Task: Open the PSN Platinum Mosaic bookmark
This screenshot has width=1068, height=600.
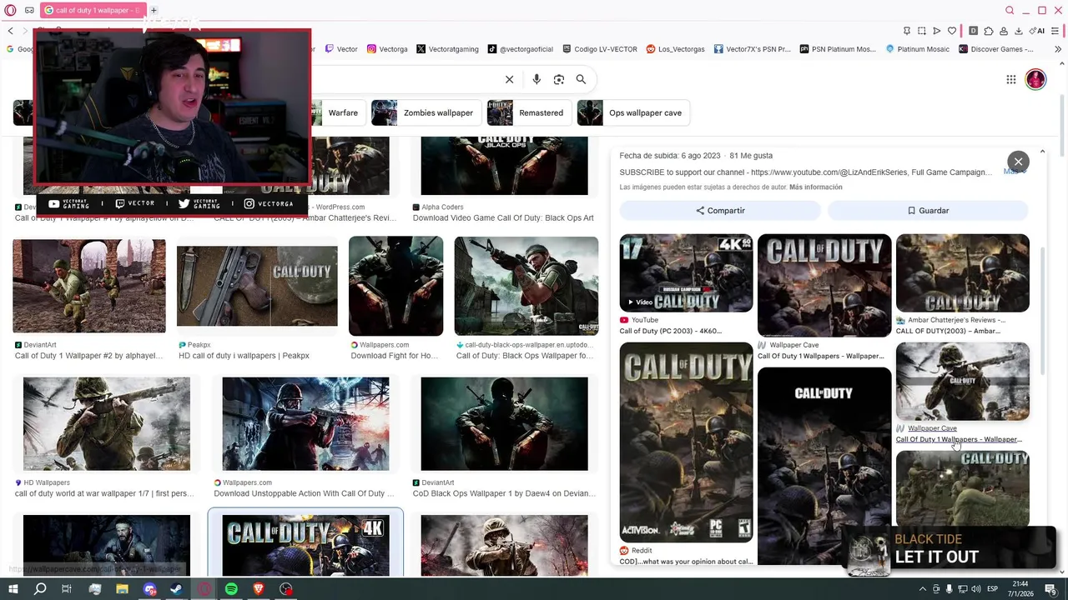Action: tap(837, 49)
